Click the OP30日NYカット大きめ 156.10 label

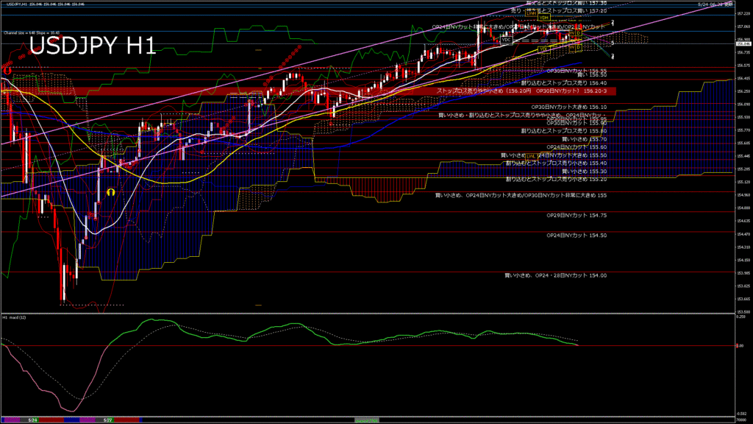click(x=568, y=107)
